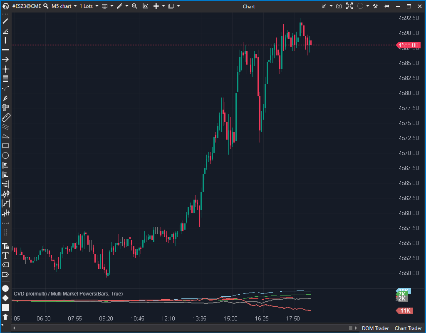Select the filled square marker

(5, 308)
